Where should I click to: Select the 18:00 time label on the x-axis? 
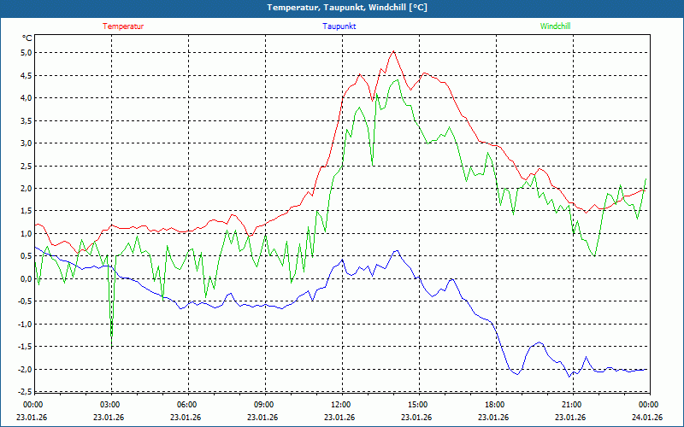click(x=494, y=404)
